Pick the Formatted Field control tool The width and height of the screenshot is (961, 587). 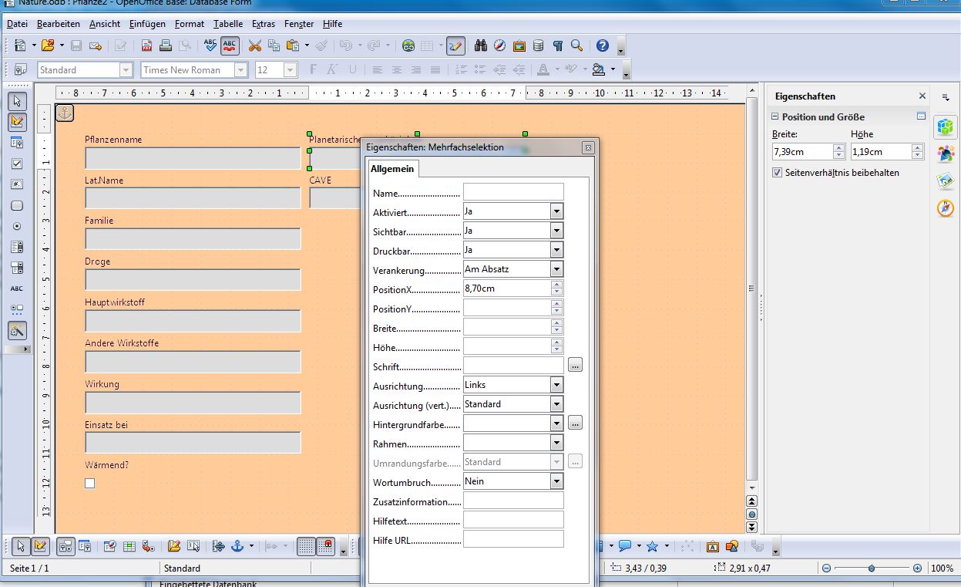click(17, 185)
